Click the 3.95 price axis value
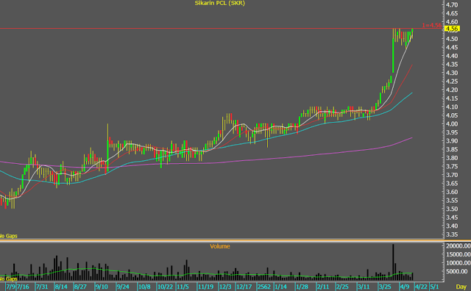Image resolution: width=471 pixels, height=291 pixels. coord(452,132)
